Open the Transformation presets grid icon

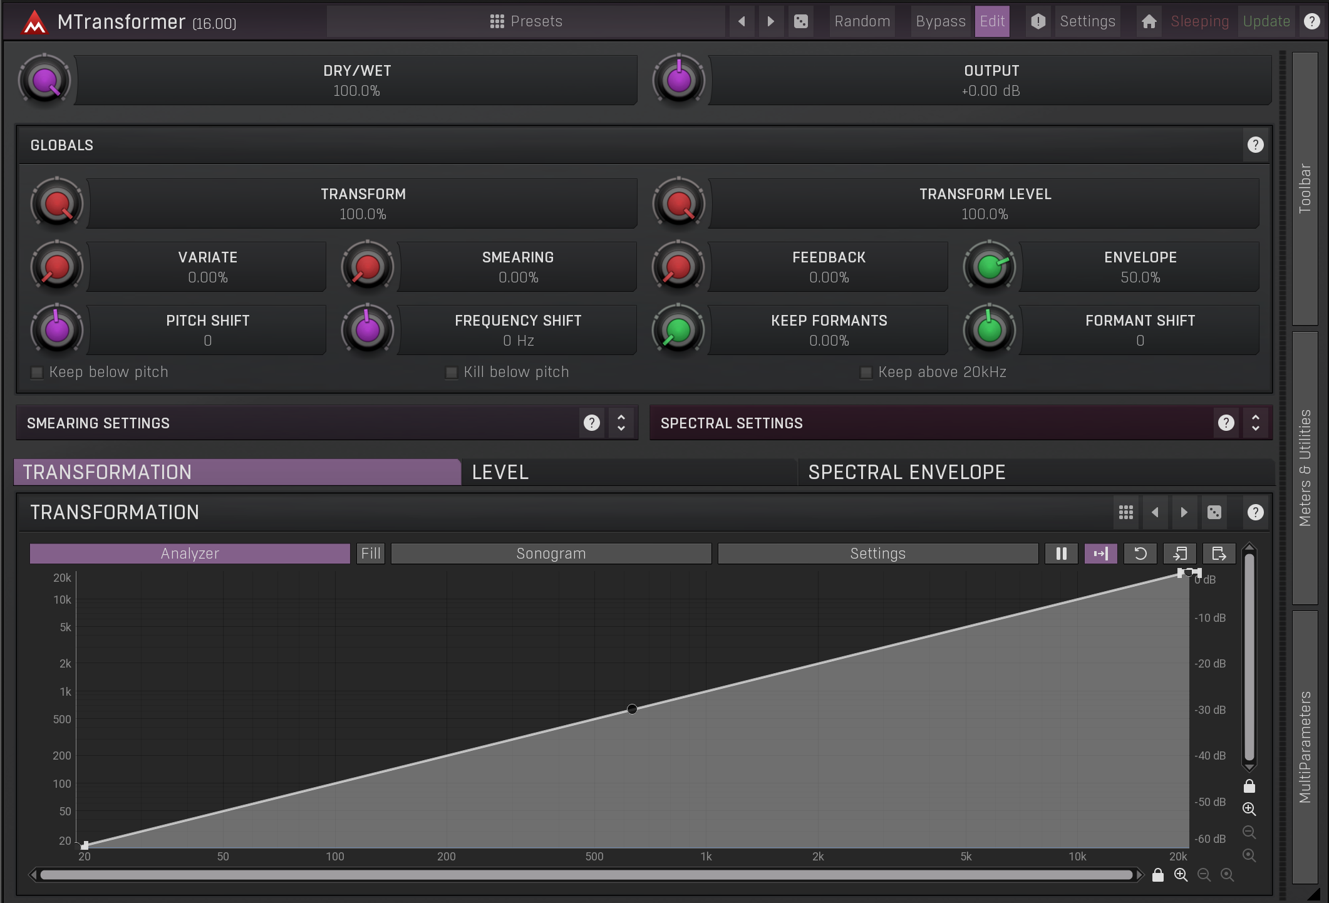[1125, 512]
